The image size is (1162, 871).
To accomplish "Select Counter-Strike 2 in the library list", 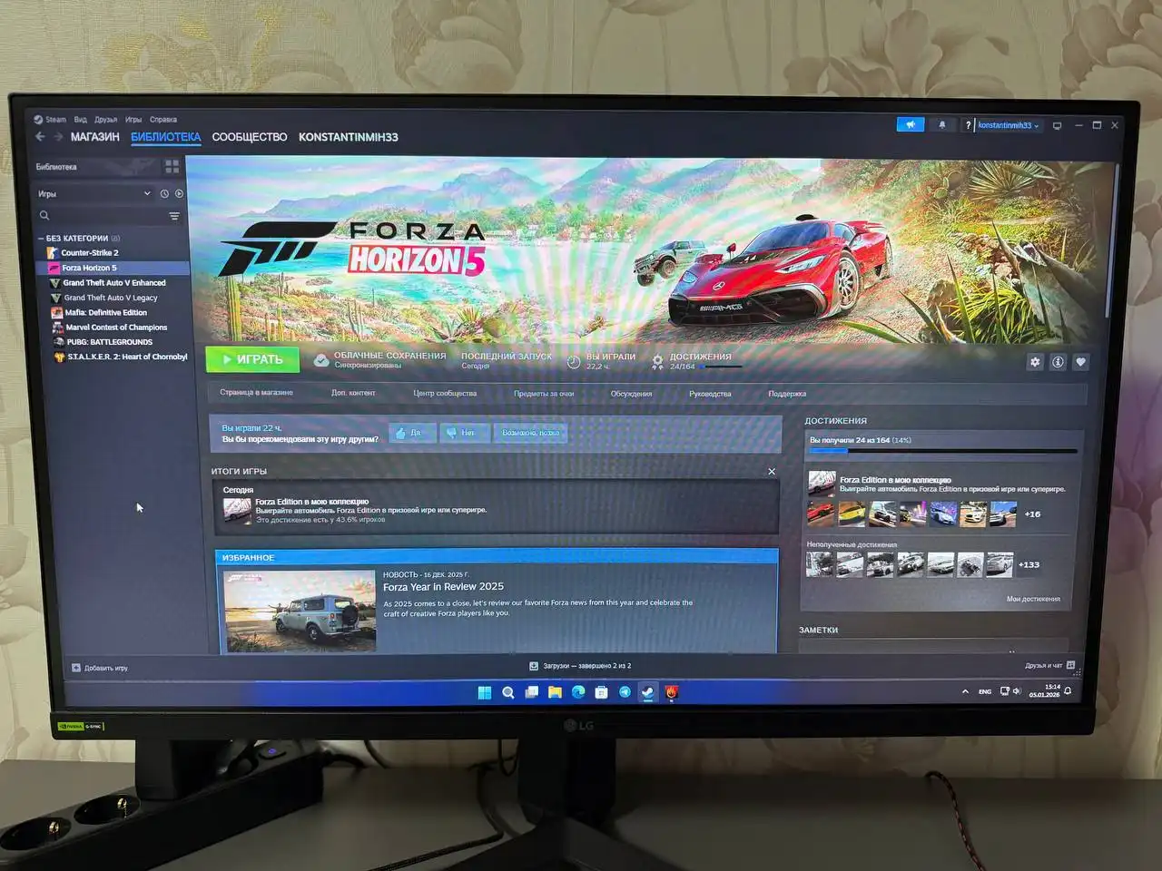I will coord(90,252).
